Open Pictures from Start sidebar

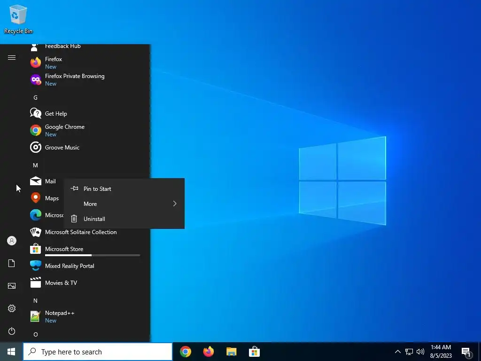click(12, 286)
